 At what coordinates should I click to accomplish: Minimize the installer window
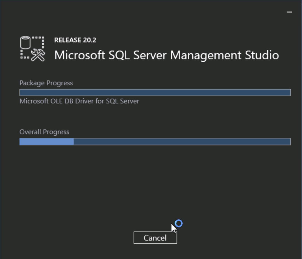click(x=289, y=12)
